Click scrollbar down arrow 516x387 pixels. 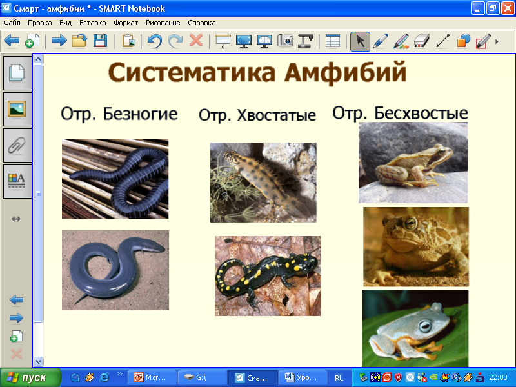[39, 361]
